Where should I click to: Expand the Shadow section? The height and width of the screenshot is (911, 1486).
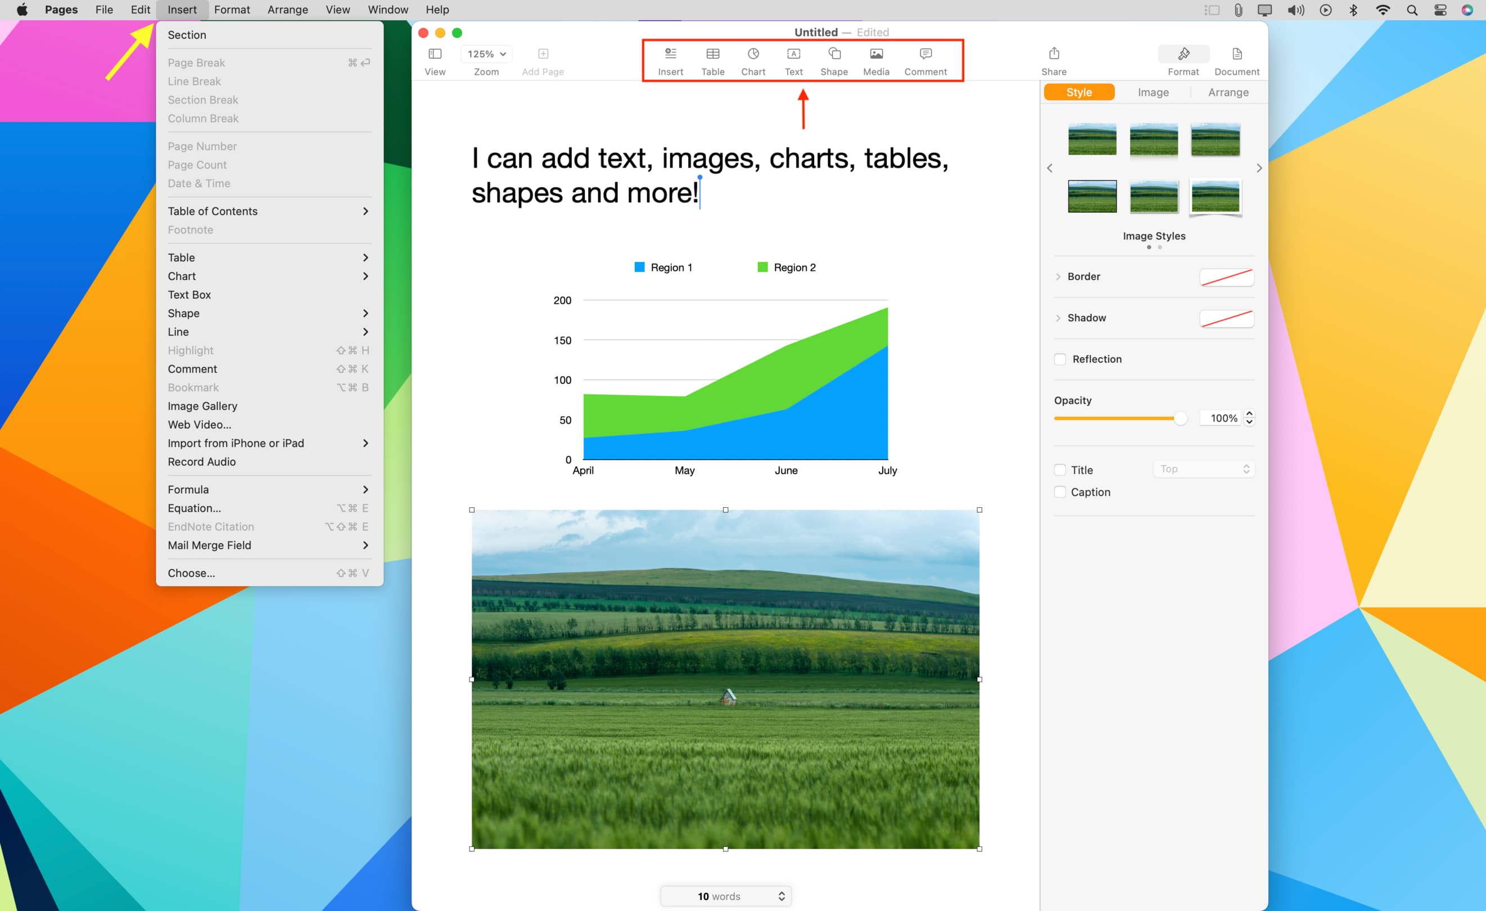pos(1058,318)
